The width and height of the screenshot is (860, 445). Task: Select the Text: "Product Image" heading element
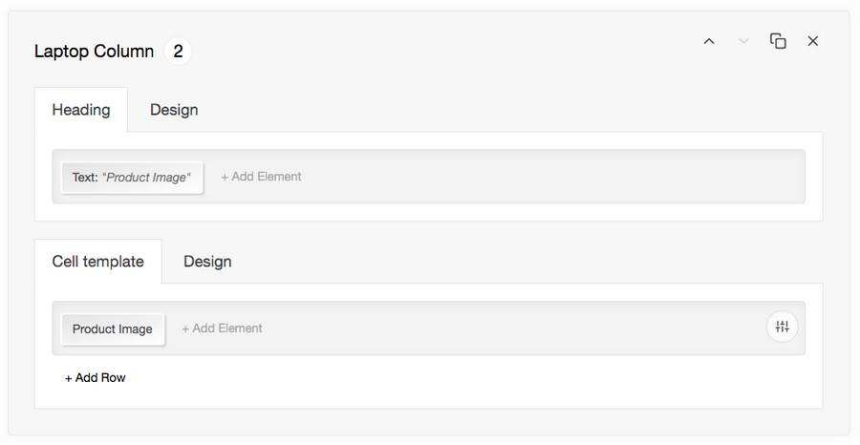(x=132, y=178)
